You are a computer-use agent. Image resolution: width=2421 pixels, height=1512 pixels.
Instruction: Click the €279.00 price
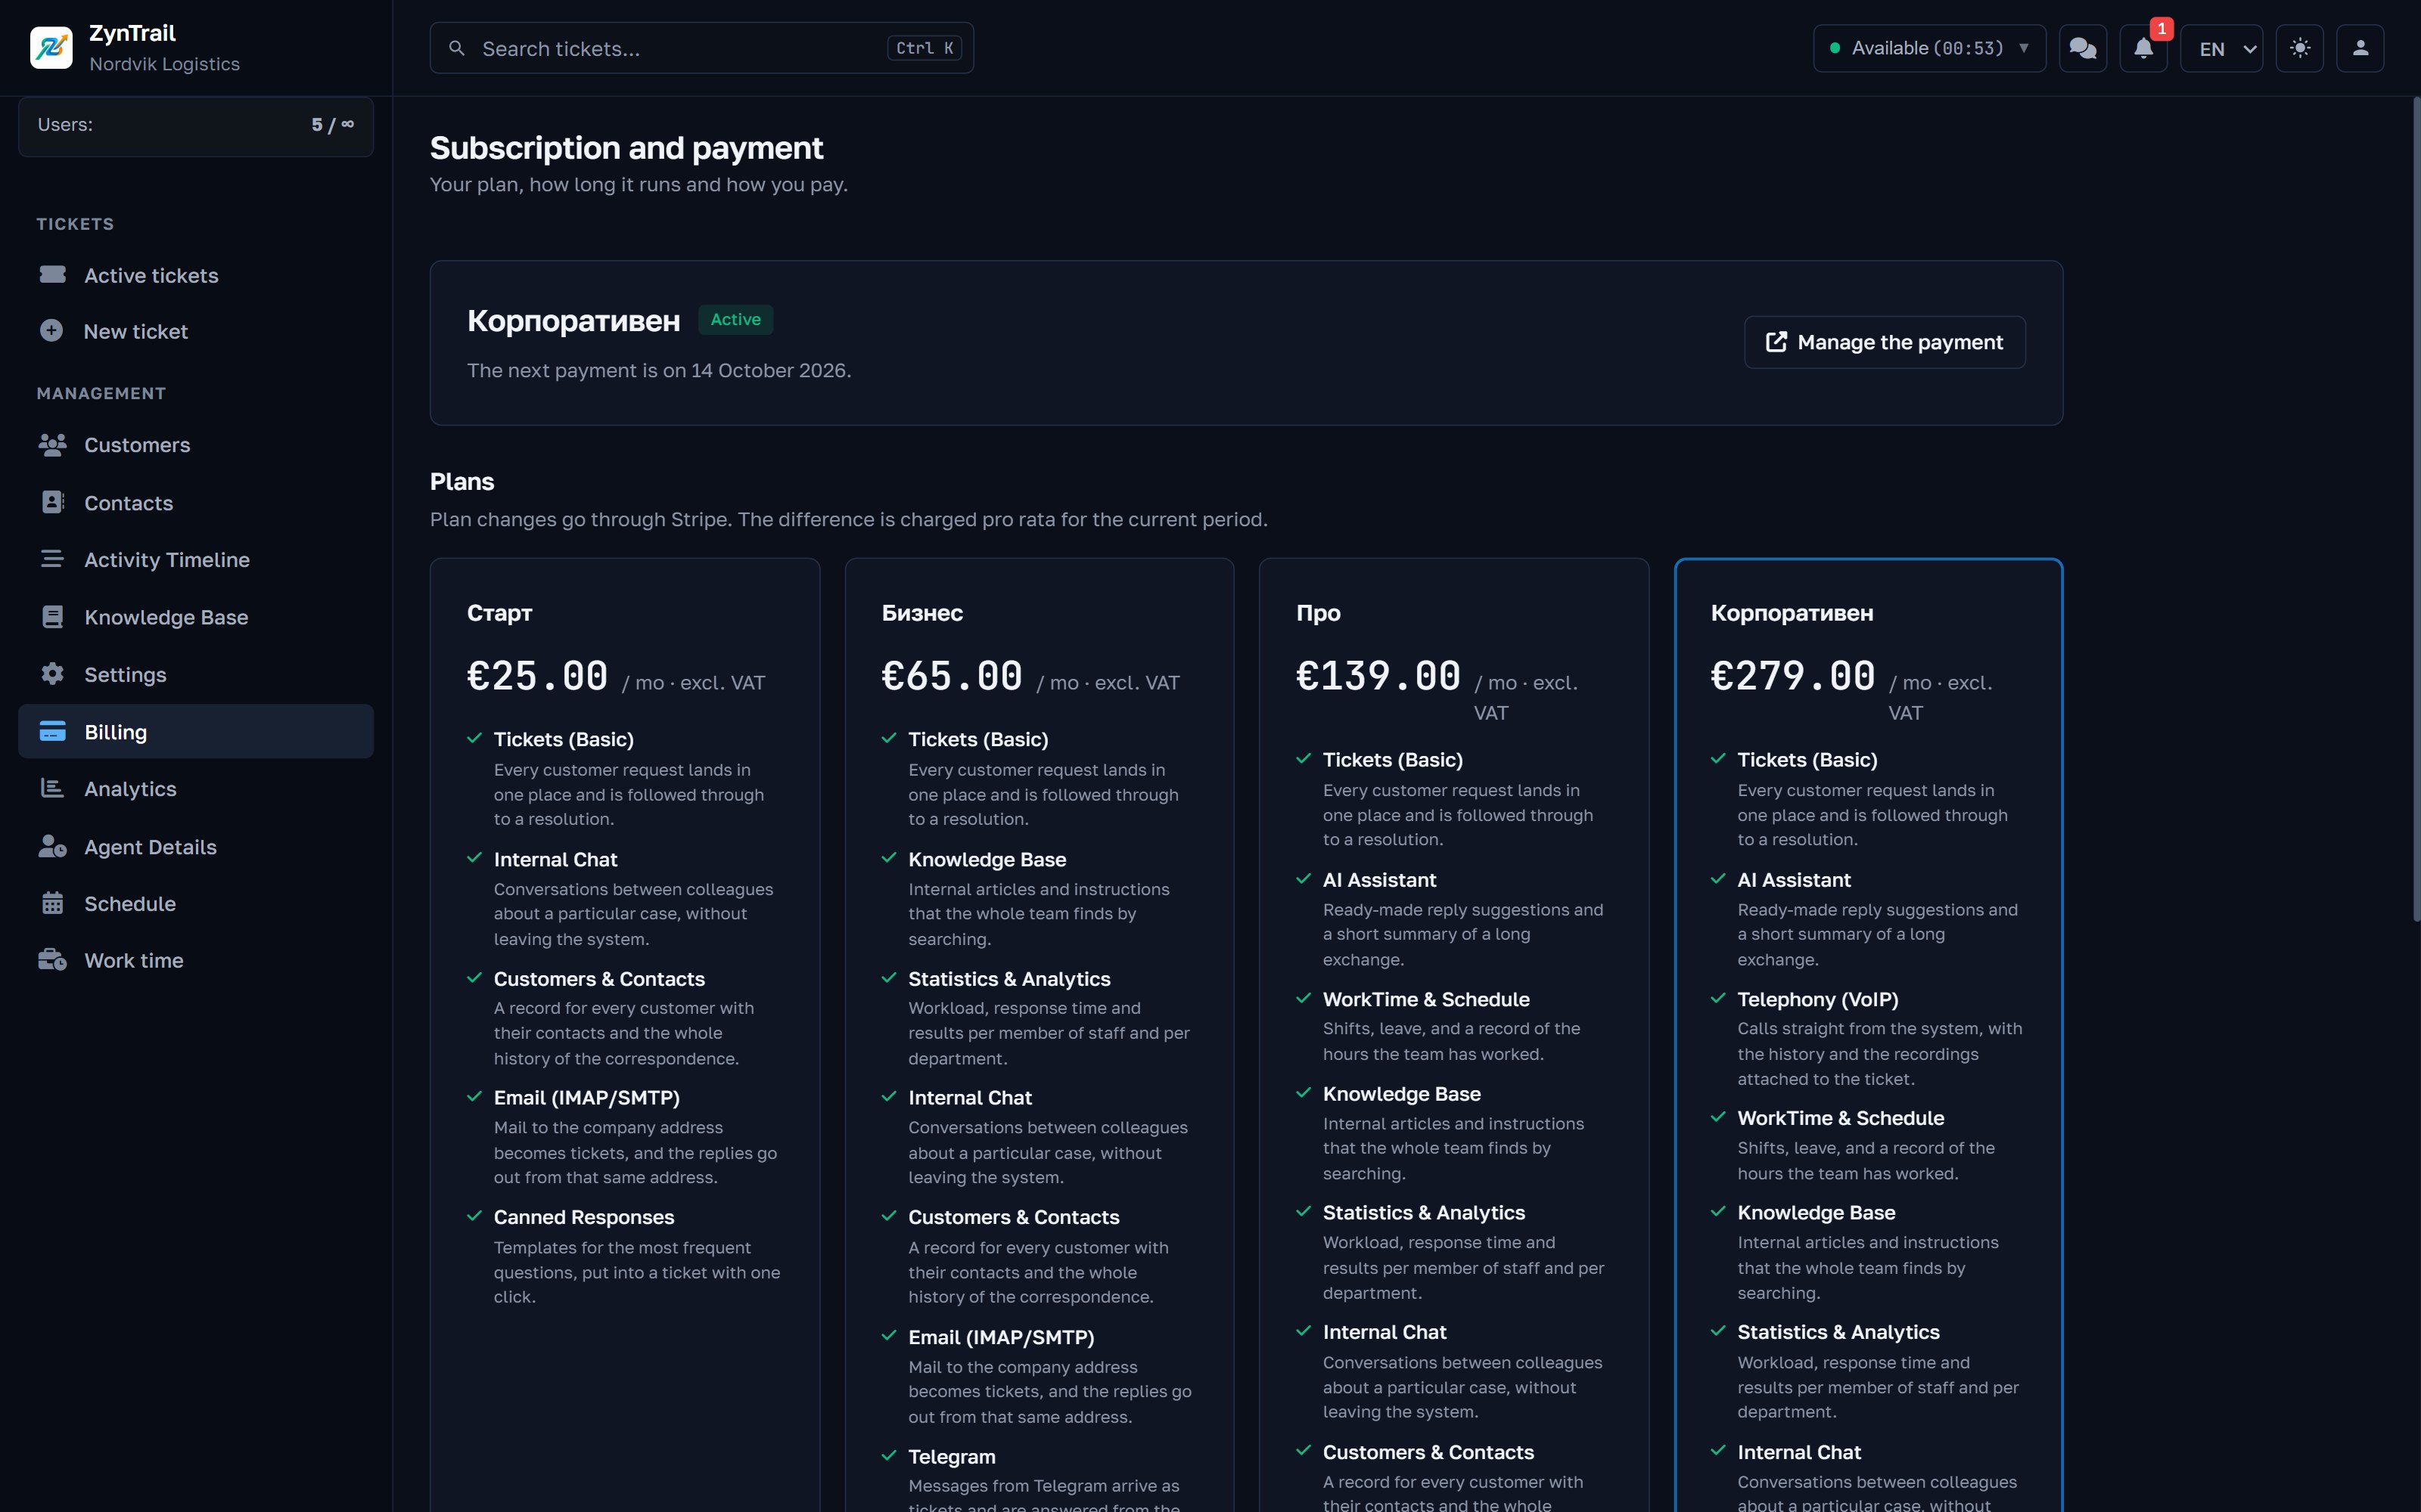pos(1793,676)
